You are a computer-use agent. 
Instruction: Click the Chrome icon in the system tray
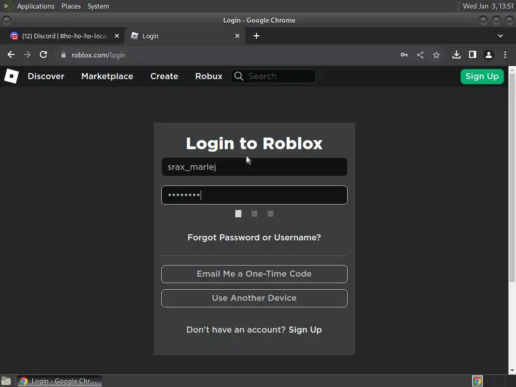point(478,381)
